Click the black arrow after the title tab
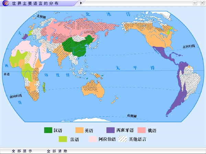The width and height of the screenshot is (206, 154). [x=81, y=3]
